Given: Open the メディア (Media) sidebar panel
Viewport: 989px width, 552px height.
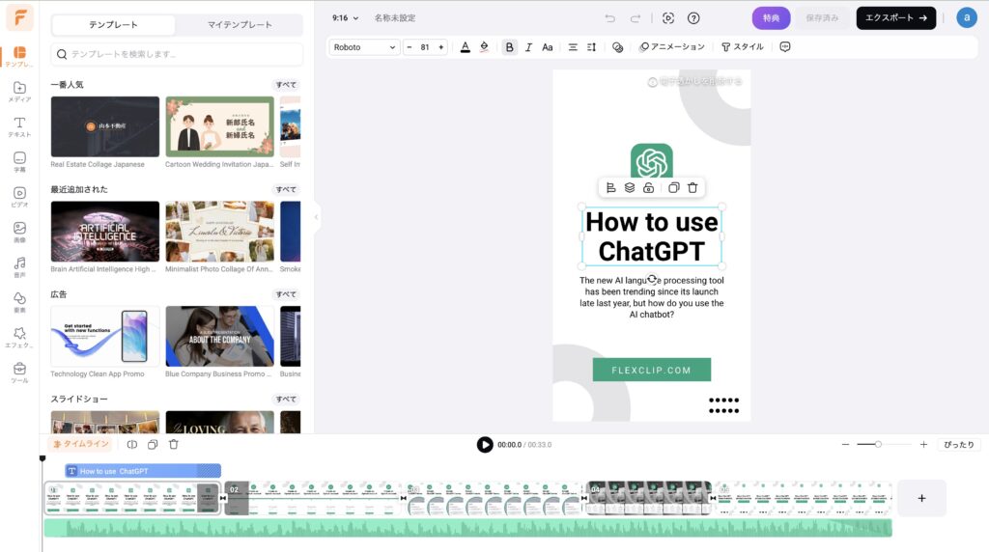Looking at the screenshot, I should 19,92.
